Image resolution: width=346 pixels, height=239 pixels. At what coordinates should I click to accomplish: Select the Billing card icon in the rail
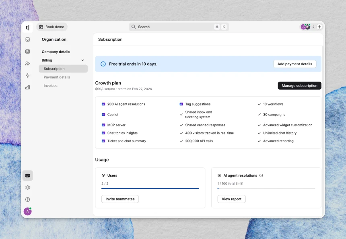(28, 176)
